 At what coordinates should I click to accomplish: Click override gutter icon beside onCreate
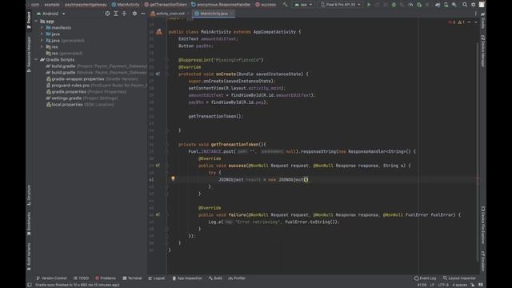click(158, 74)
